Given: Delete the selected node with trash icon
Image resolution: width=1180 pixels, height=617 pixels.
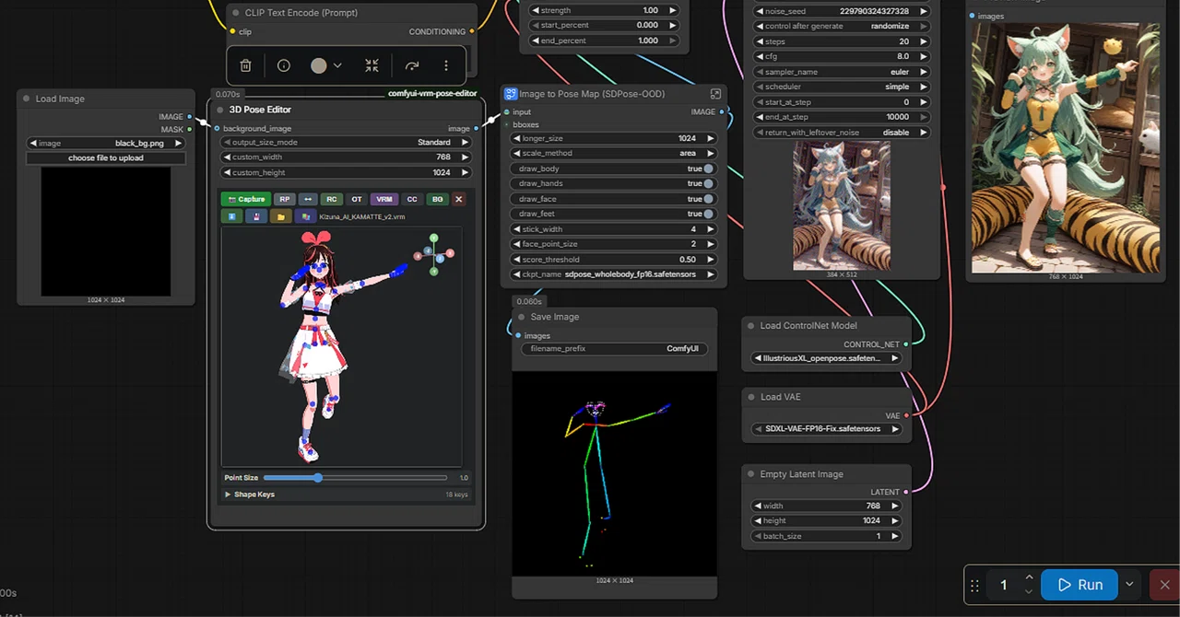Looking at the screenshot, I should [x=245, y=65].
